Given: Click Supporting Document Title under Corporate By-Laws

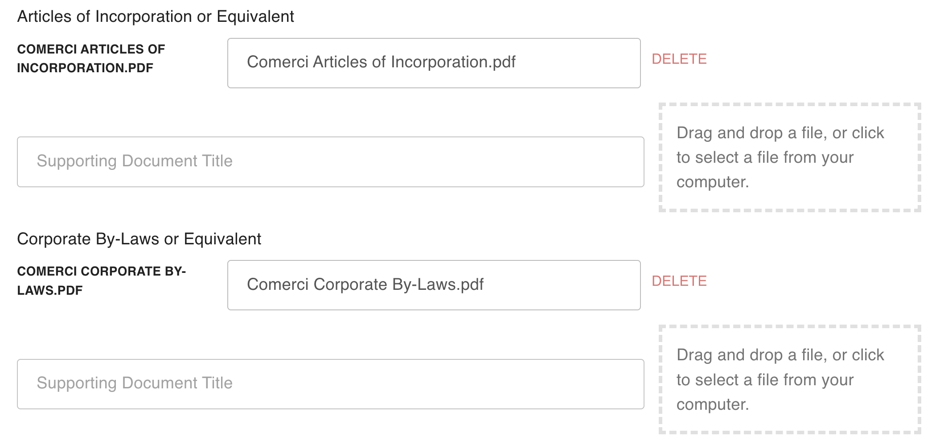Looking at the screenshot, I should [x=330, y=383].
